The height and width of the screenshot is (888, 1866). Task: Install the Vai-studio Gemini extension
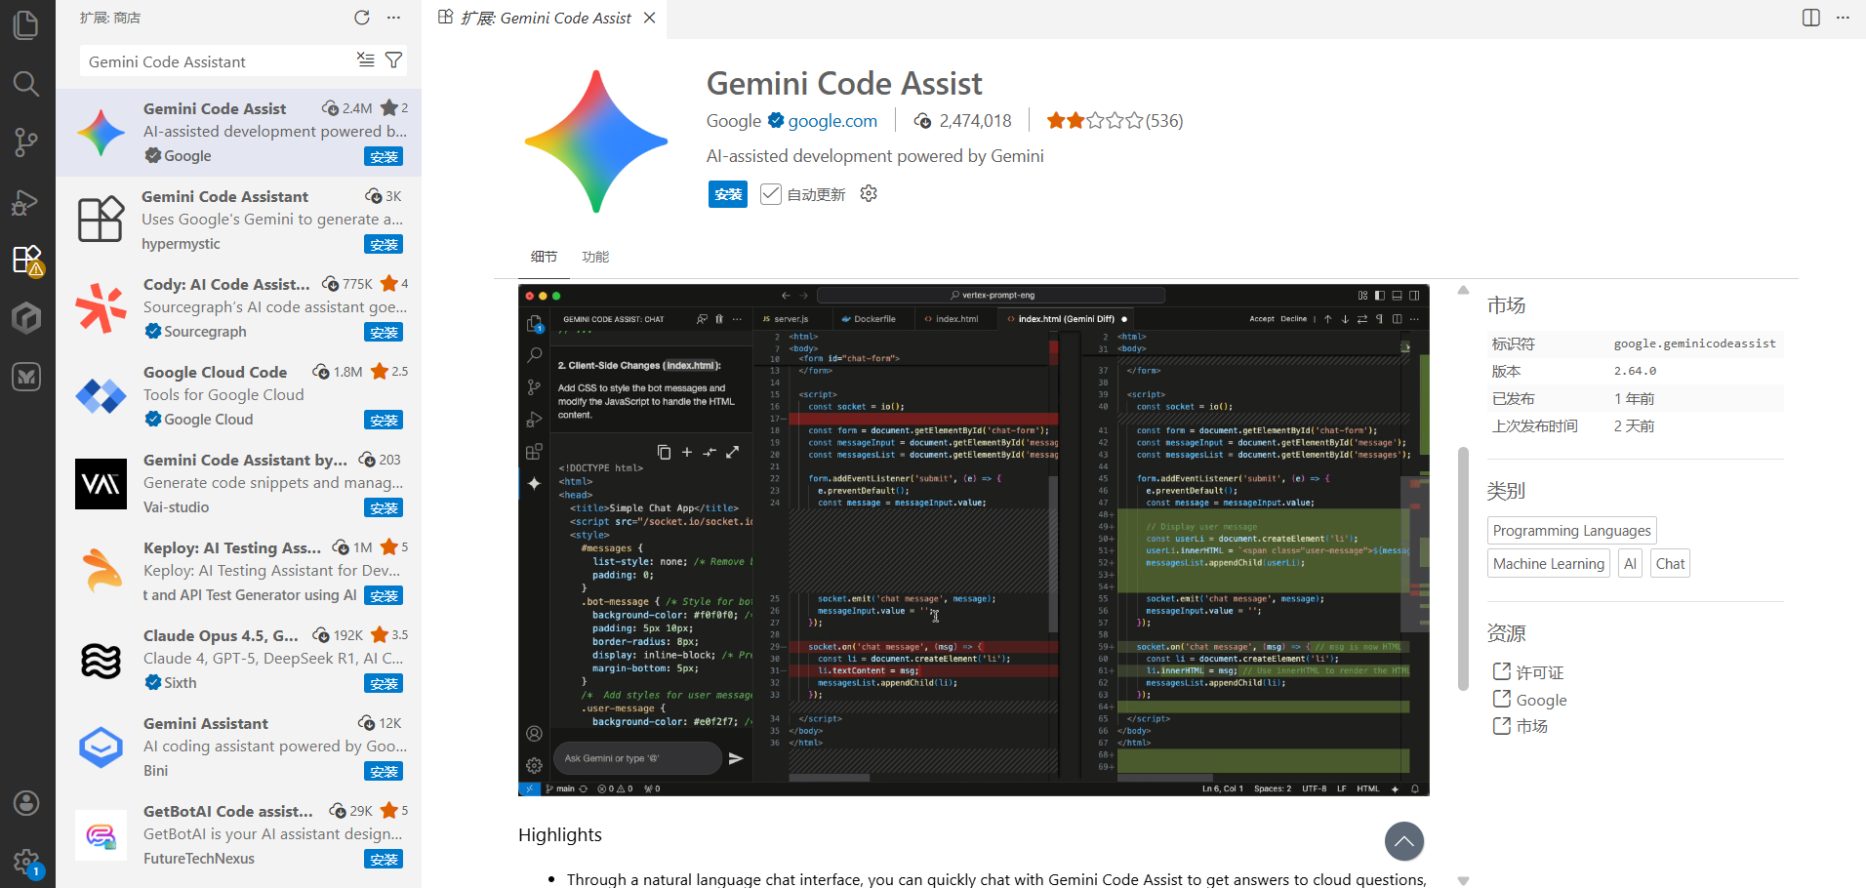click(384, 507)
